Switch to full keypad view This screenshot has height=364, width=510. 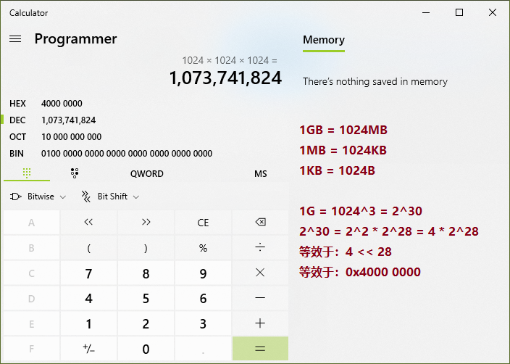point(27,173)
